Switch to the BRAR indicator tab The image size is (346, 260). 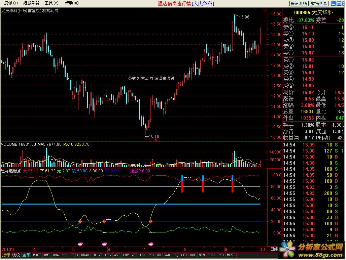(85, 255)
